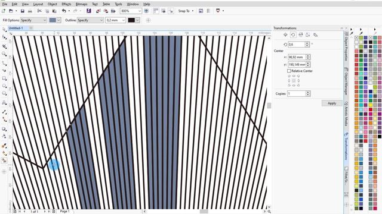Select bottom-right anchor point in origin grid

click(x=298, y=85)
